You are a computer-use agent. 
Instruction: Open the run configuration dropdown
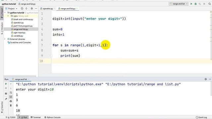179,4
